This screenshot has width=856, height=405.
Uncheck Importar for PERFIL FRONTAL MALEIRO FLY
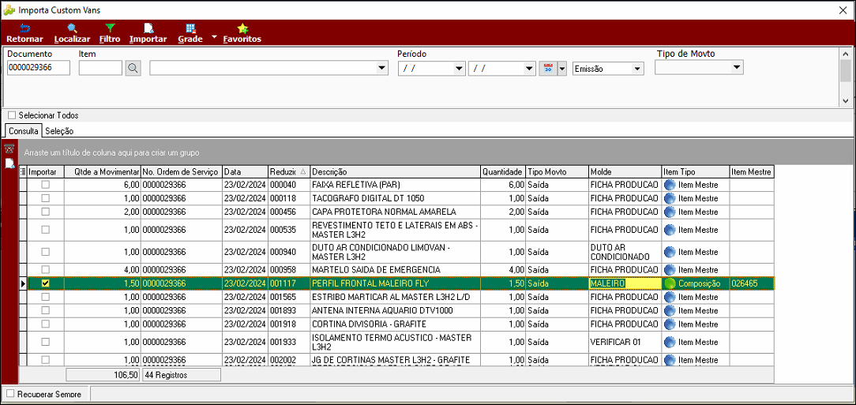pyautogui.click(x=45, y=283)
